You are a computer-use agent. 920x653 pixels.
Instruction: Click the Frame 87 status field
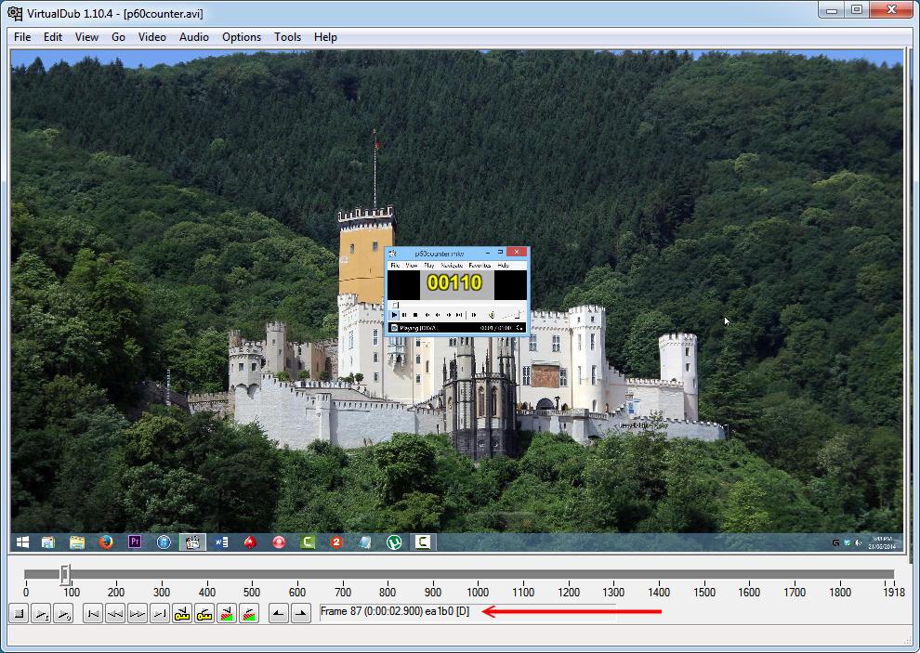pos(467,612)
